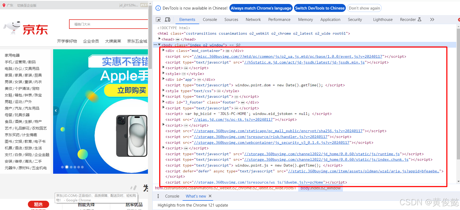Viewport: 460px width, 210px height.
Task: Click Always match Chrome's language button
Action: click(x=261, y=8)
